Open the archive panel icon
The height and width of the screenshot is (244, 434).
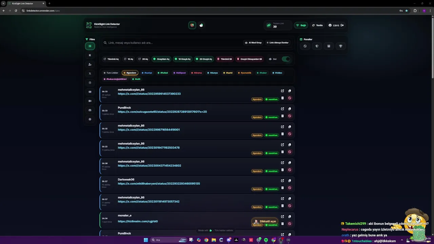coord(329,46)
